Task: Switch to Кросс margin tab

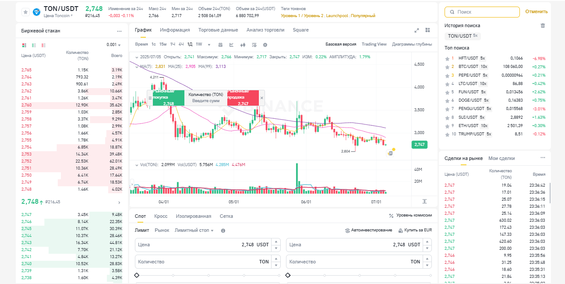Action: tap(161, 216)
